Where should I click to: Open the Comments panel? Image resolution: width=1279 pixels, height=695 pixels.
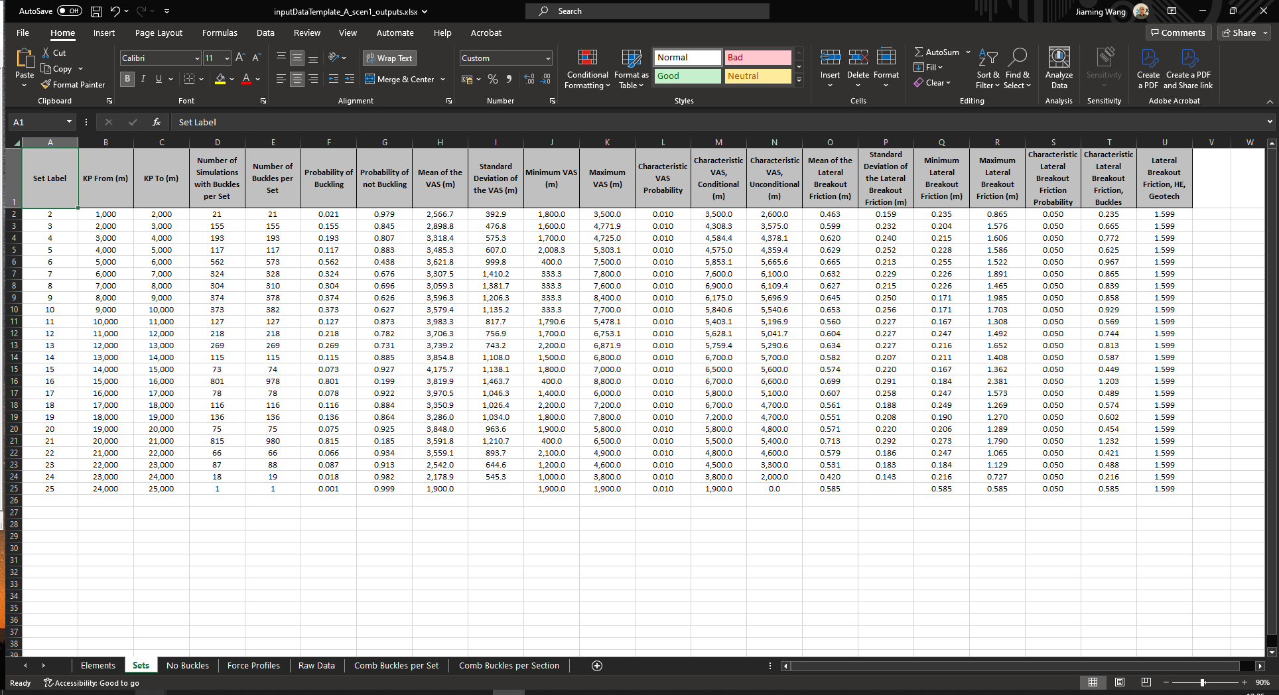[1178, 32]
